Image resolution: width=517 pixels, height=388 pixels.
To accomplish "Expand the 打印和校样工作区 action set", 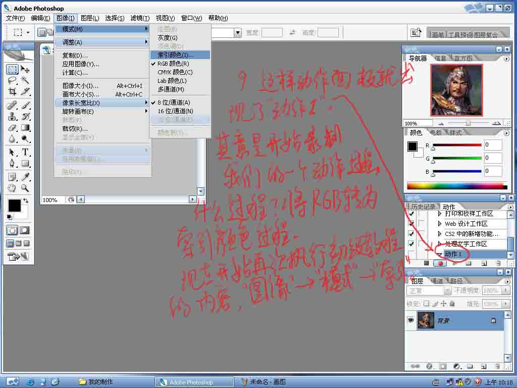I will coord(439,214).
